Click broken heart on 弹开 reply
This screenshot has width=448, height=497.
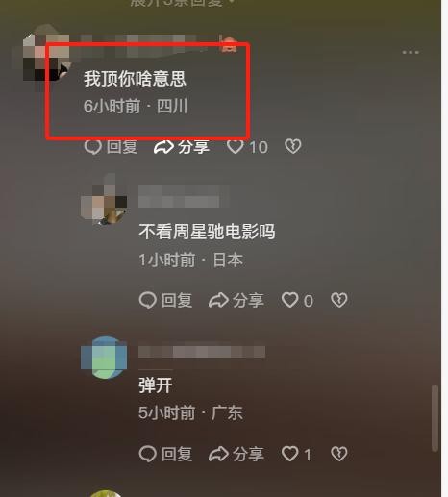pyautogui.click(x=339, y=454)
